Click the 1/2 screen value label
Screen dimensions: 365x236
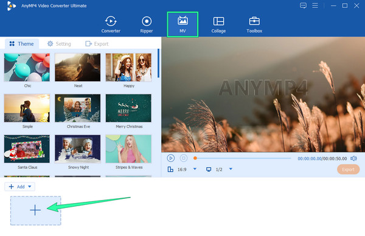tap(219, 170)
